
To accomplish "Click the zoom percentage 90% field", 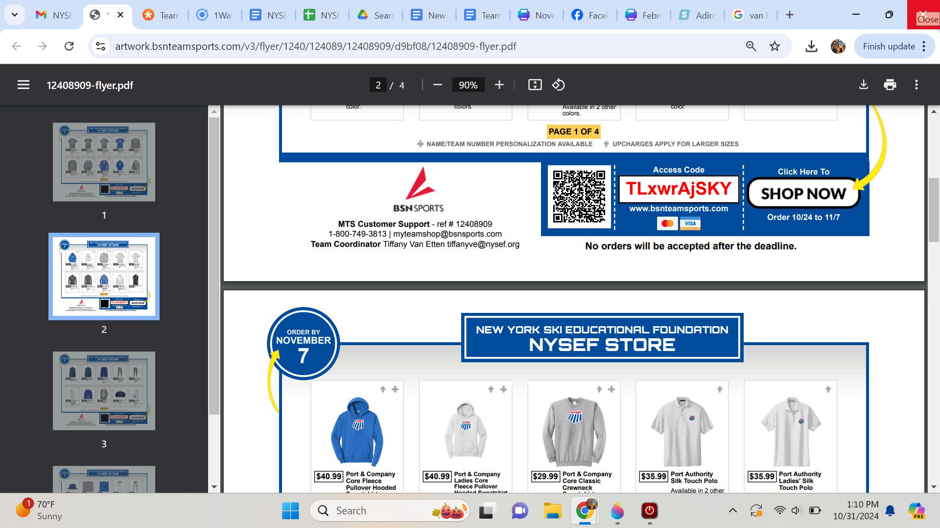I will [x=468, y=85].
